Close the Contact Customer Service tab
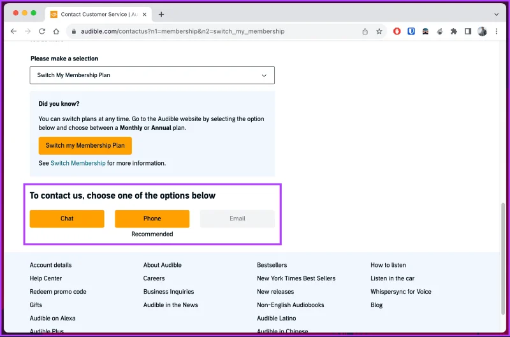510x337 pixels. pos(145,14)
